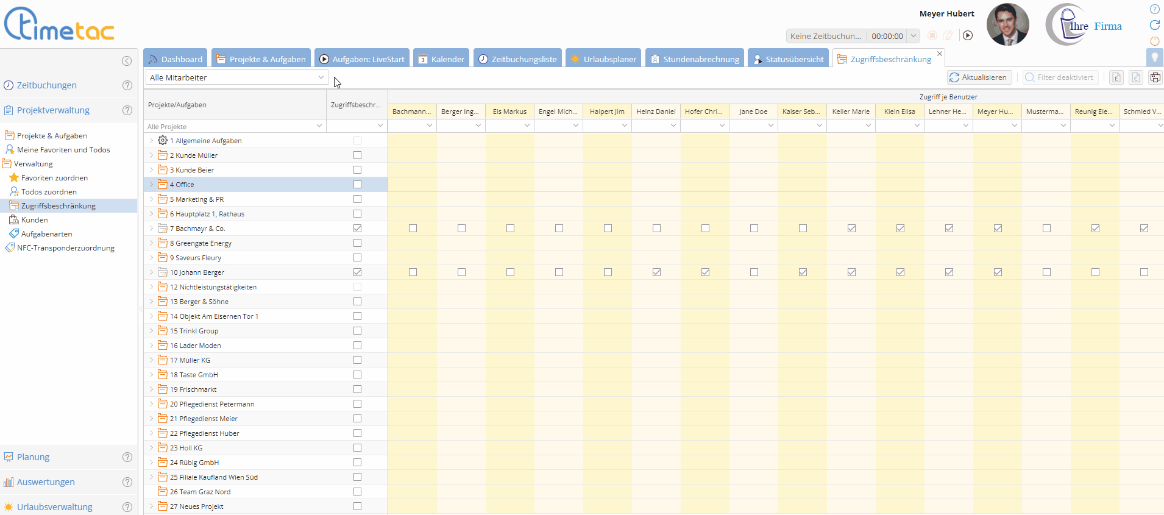Click the Aktualisieren button

tap(979, 77)
